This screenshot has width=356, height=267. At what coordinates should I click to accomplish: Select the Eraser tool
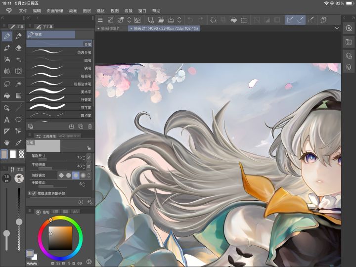tap(18, 48)
